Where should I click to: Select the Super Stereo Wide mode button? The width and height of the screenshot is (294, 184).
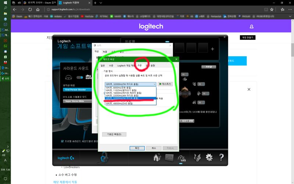coord(77,101)
